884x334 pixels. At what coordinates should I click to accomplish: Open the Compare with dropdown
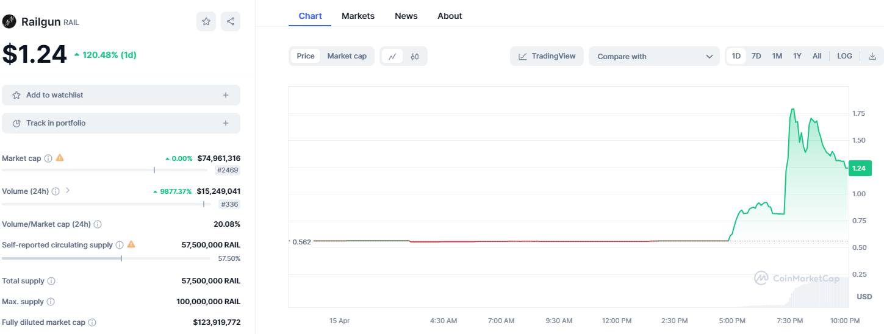[x=654, y=56]
